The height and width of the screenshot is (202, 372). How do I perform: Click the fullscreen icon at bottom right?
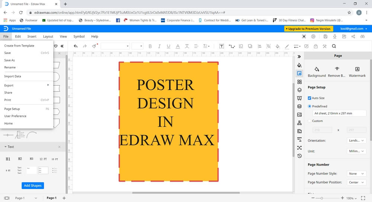tap(363, 198)
